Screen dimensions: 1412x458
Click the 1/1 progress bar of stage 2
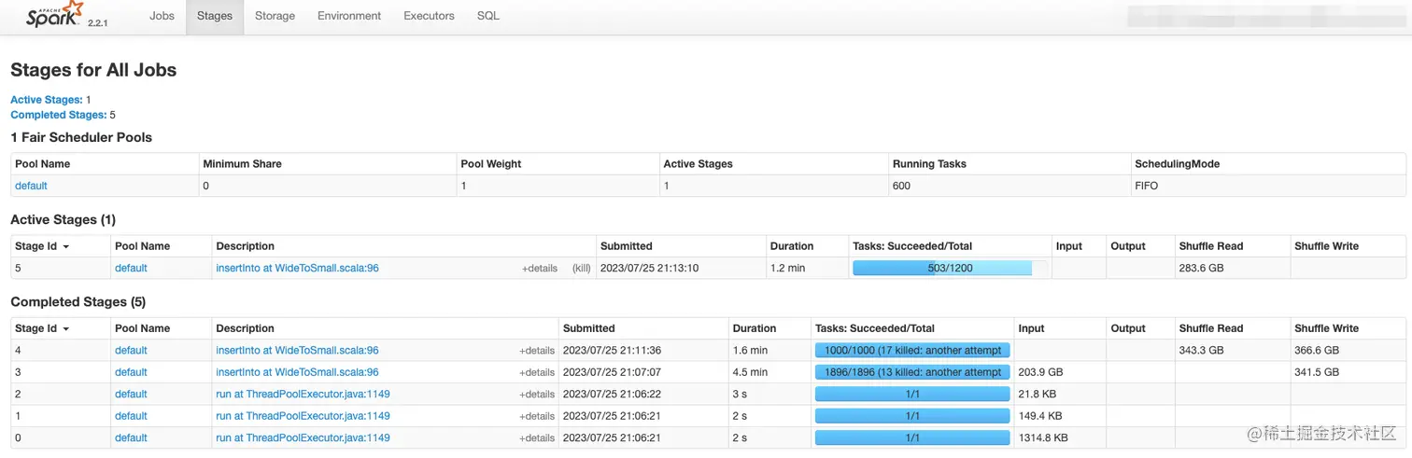(912, 395)
